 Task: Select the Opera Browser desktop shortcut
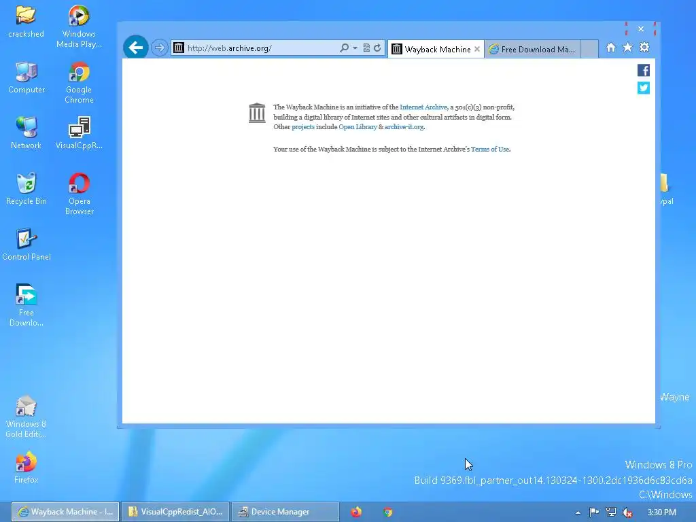click(x=79, y=194)
